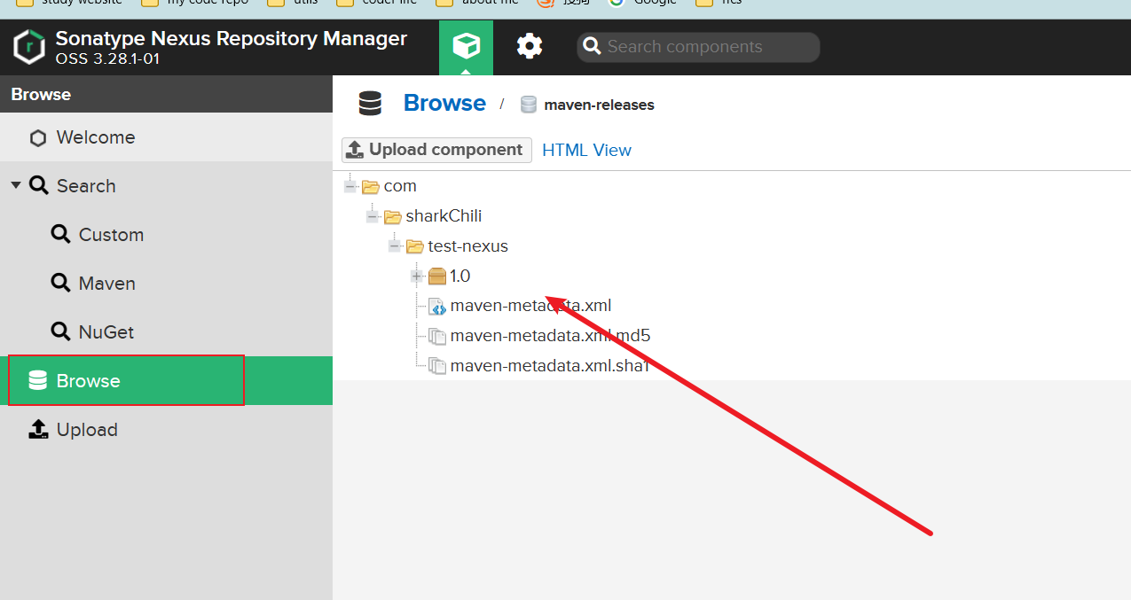Go to the Welcome page
This screenshot has width=1131, height=600.
pyautogui.click(x=95, y=137)
